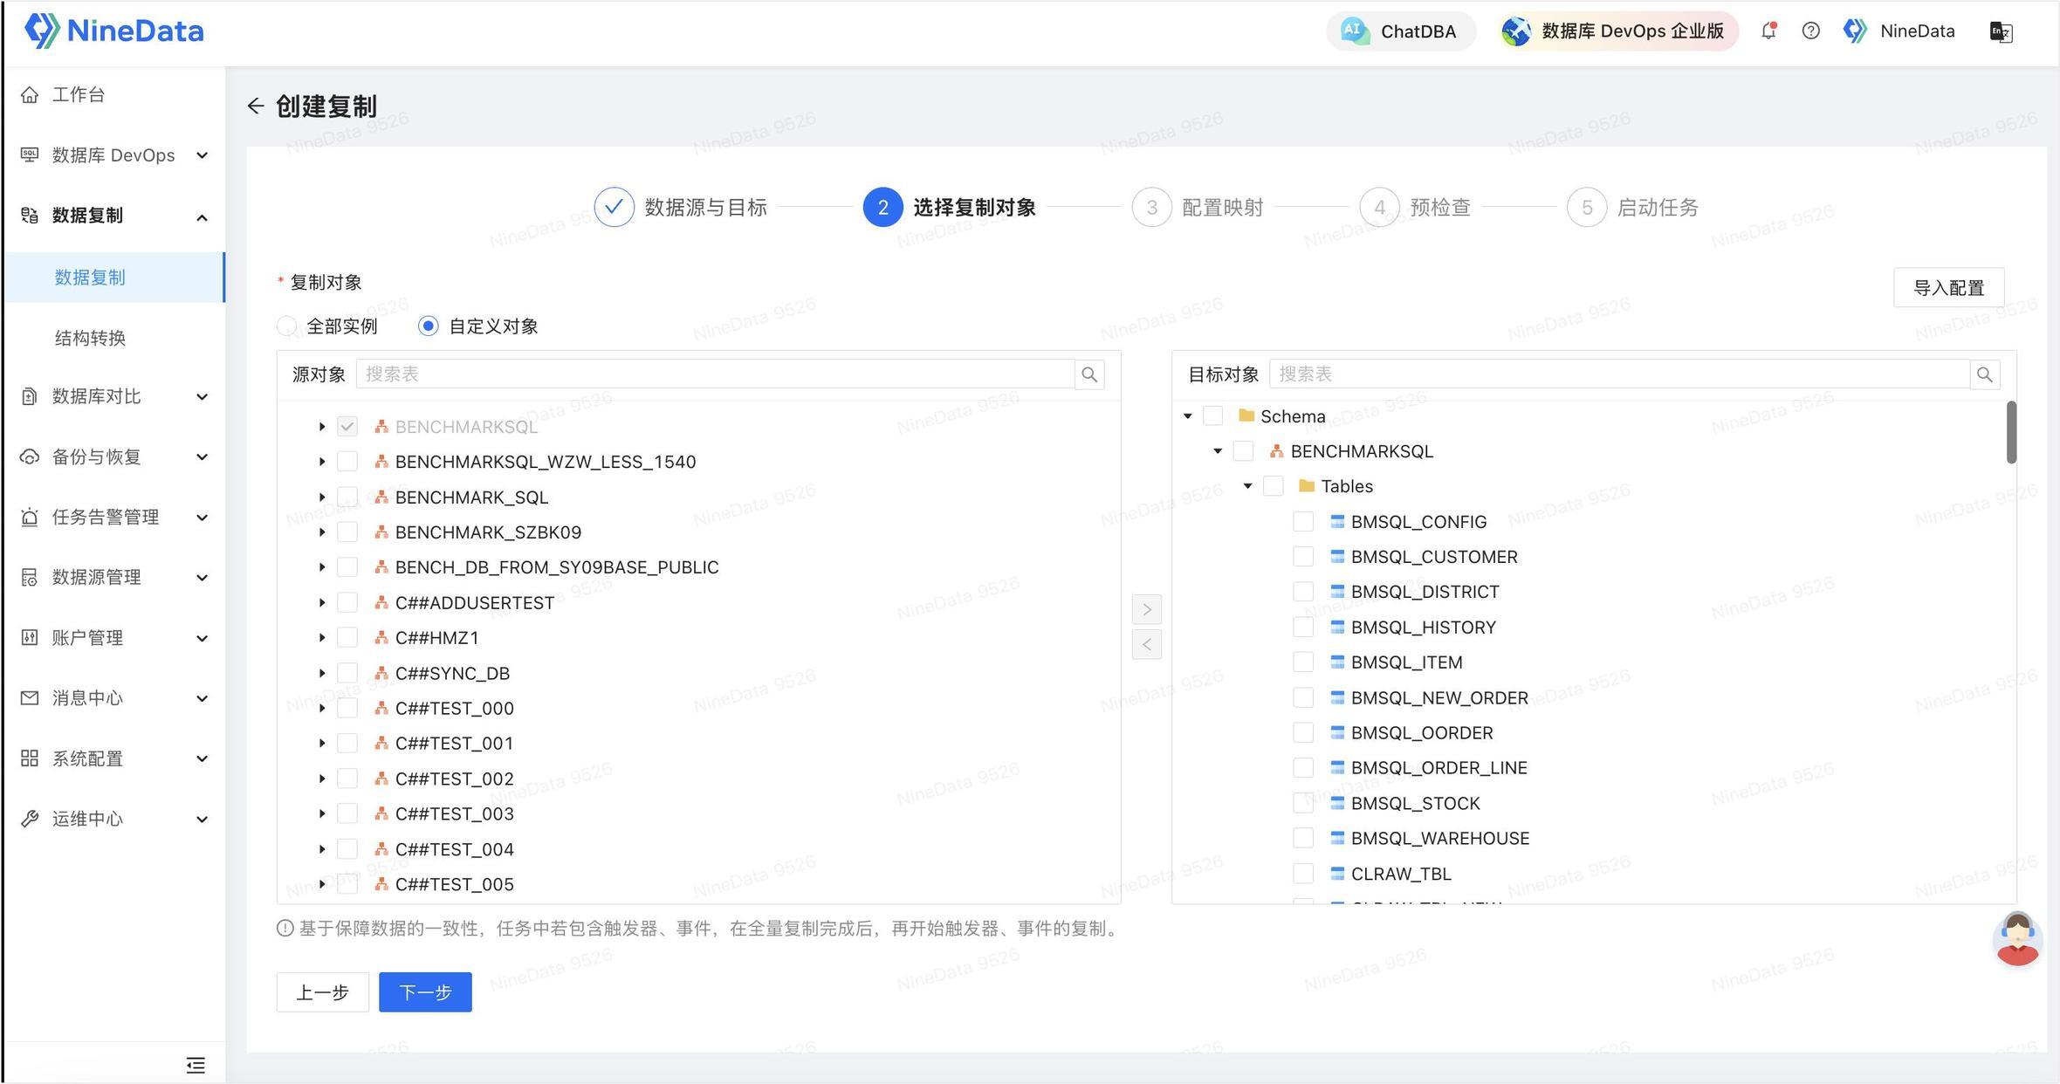Click the 系统配置 grid icon
Screen dimensions: 2060x1084
[30, 758]
